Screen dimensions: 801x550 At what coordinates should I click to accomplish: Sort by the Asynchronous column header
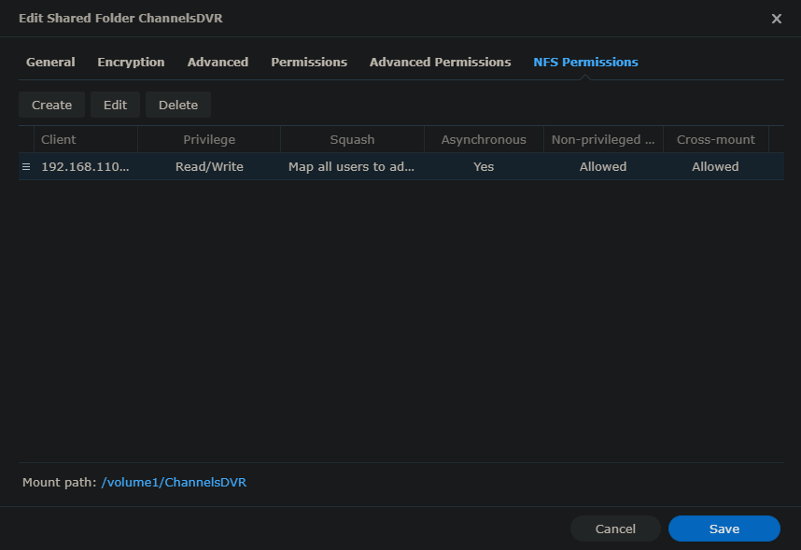pyautogui.click(x=484, y=139)
